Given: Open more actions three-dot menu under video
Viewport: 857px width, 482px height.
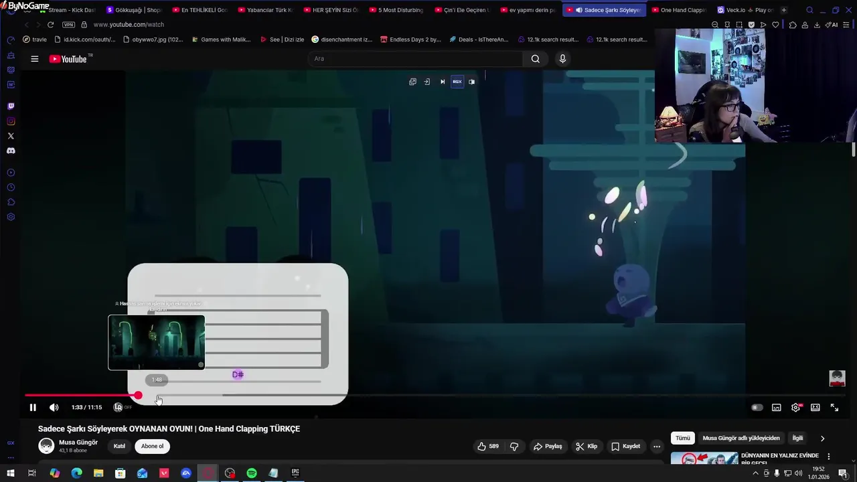Looking at the screenshot, I should pos(657,447).
